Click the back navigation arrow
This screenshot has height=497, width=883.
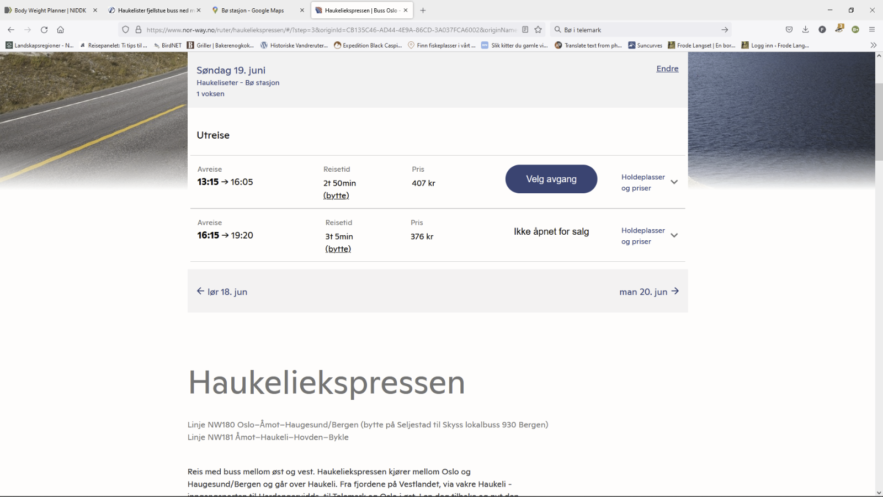11,30
